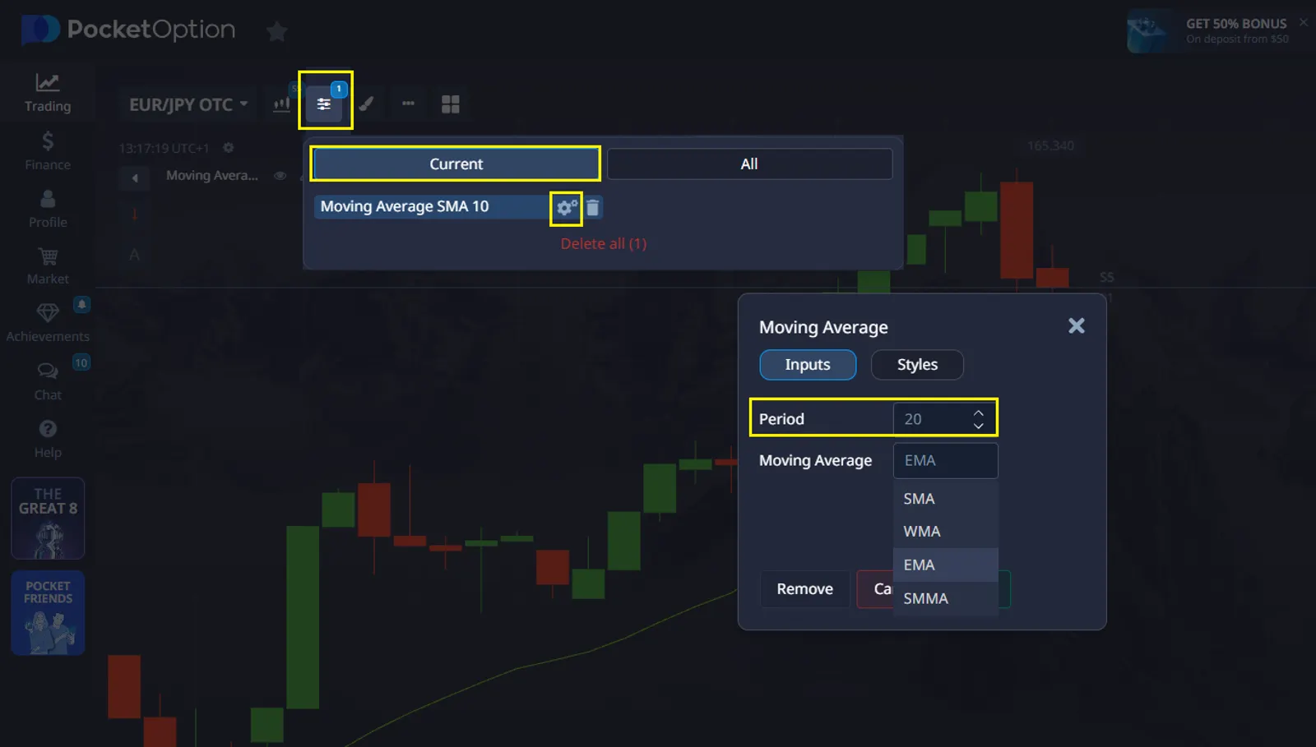Toggle Moving Average visibility eye icon

pyautogui.click(x=280, y=176)
